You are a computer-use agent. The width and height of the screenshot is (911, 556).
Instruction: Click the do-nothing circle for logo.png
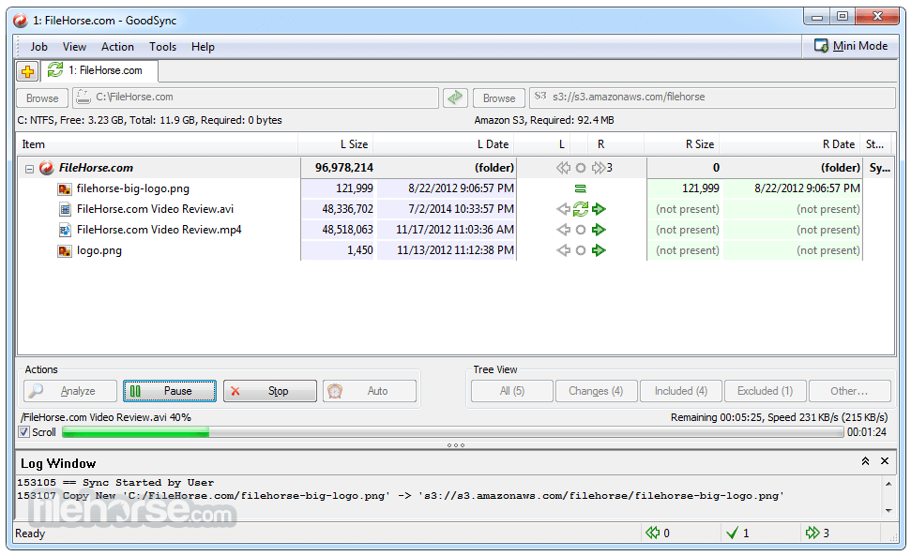tap(581, 250)
